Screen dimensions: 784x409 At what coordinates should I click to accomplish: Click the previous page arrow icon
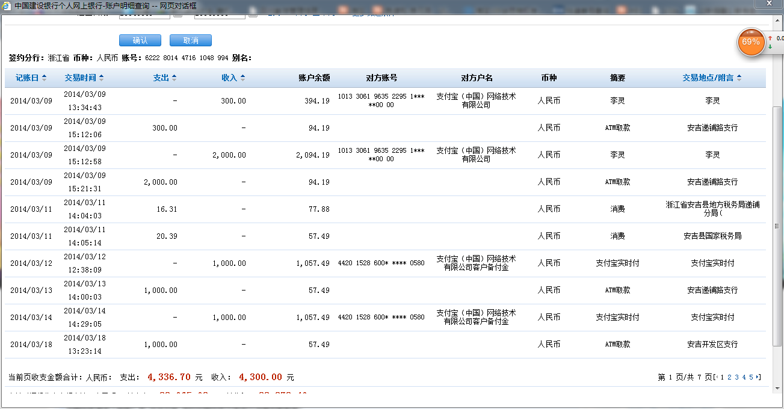(x=717, y=377)
